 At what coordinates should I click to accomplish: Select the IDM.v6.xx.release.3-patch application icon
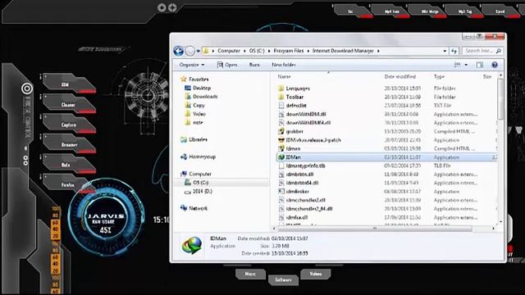tap(281, 140)
